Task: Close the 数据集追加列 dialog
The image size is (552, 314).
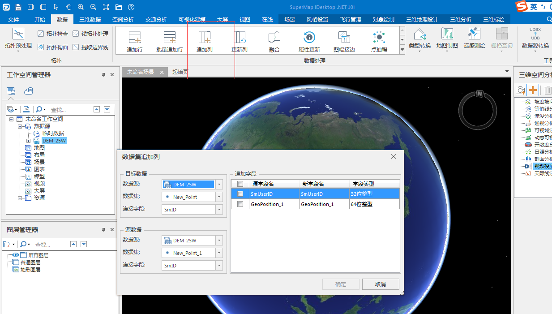Action: (x=394, y=156)
